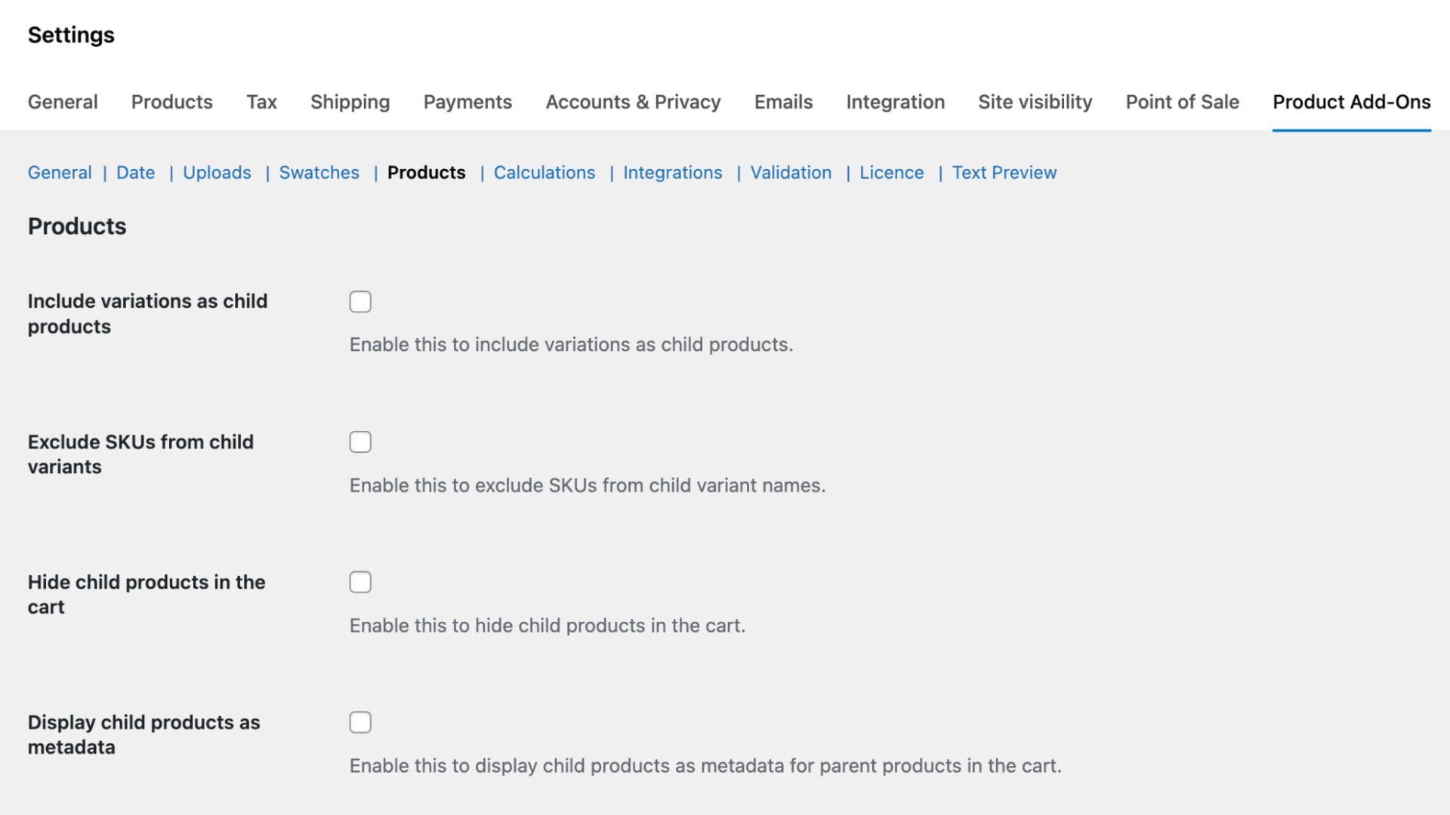Image resolution: width=1450 pixels, height=815 pixels.
Task: Open the Shipping settings tab
Action: click(350, 102)
